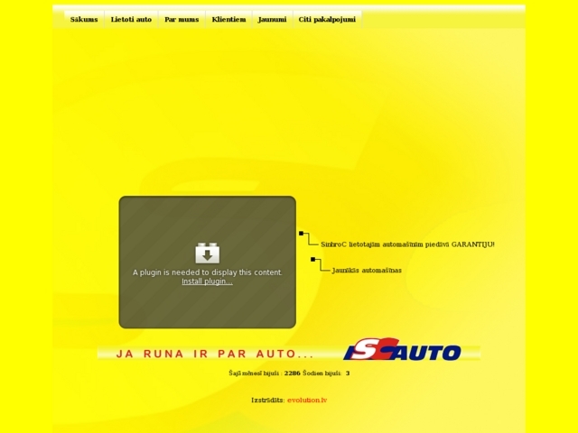Screen dimensions: 578x433
Task: Open the Jaunākās automašīnas link
Action: [x=367, y=271]
